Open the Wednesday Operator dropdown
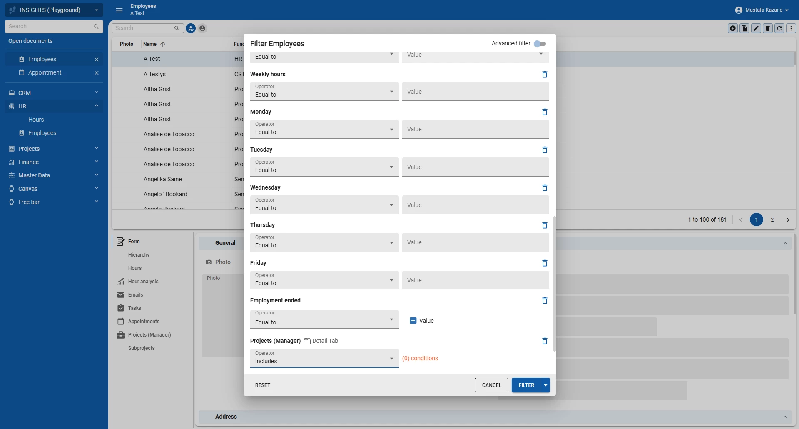799x429 pixels. point(324,205)
